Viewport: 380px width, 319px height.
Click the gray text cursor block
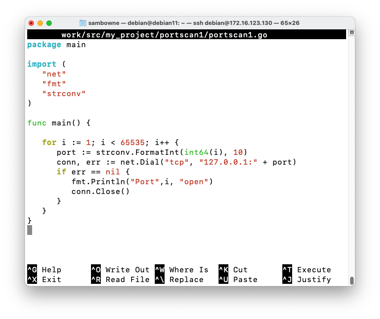point(29,230)
